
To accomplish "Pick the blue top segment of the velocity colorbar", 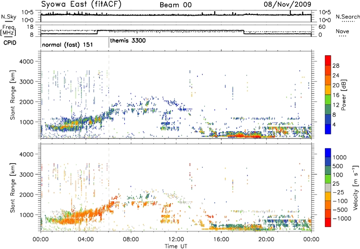I will (328, 153).
